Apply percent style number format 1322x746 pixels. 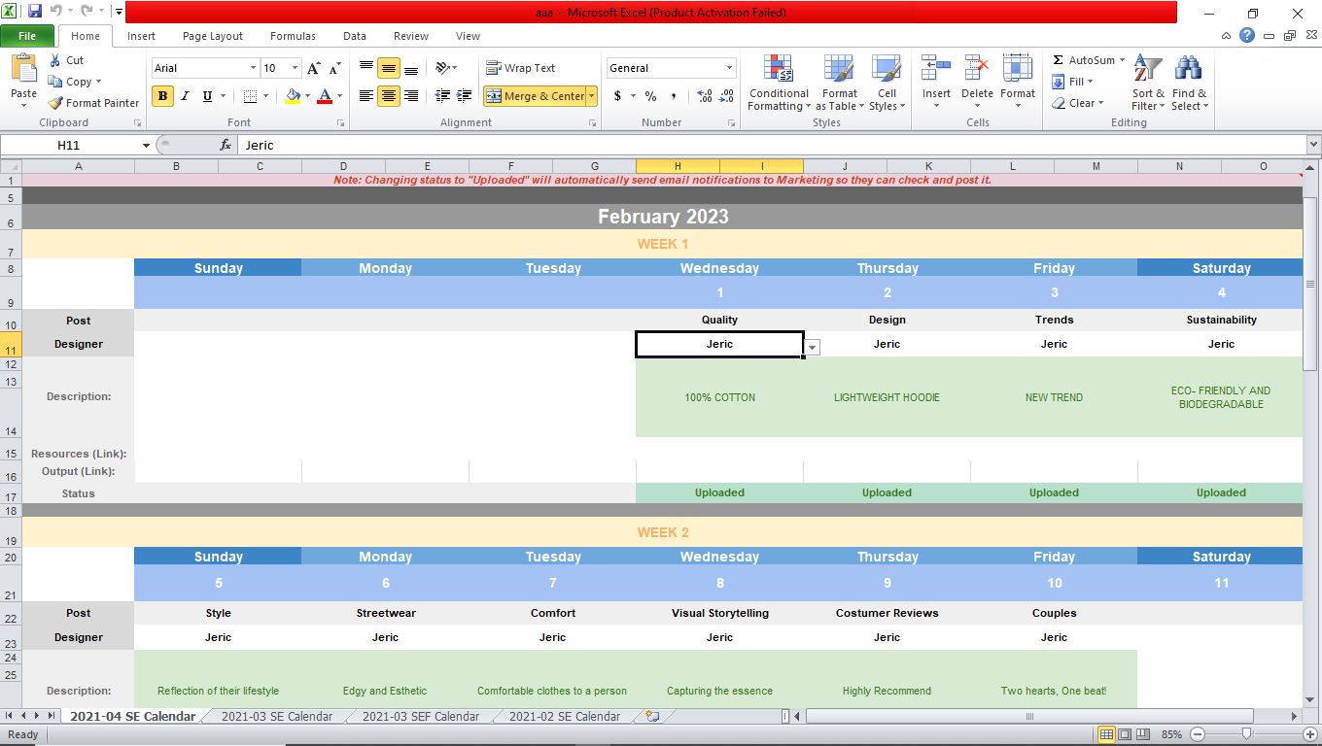650,96
